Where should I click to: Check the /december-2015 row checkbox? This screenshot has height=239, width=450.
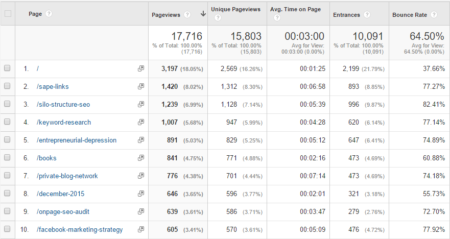[x=7, y=193]
